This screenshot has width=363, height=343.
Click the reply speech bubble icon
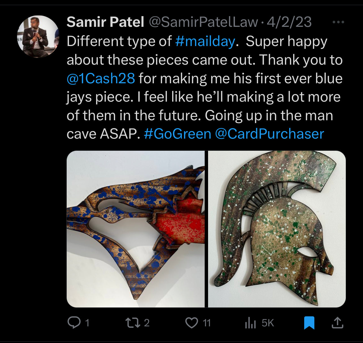(x=74, y=322)
